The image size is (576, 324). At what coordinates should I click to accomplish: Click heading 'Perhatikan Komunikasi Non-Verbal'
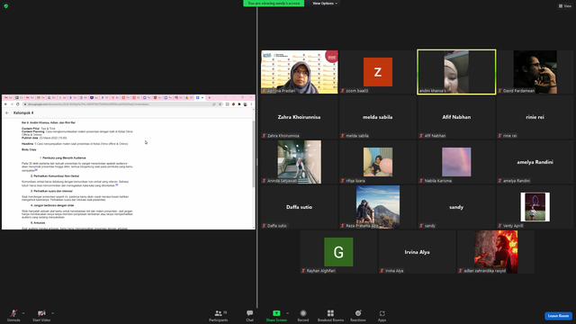(56, 176)
